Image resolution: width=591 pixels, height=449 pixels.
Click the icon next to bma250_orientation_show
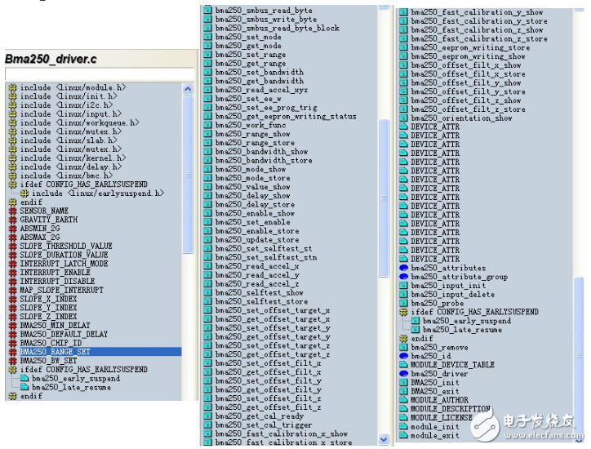(404, 118)
